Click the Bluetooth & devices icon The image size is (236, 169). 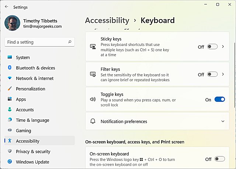[10, 68]
